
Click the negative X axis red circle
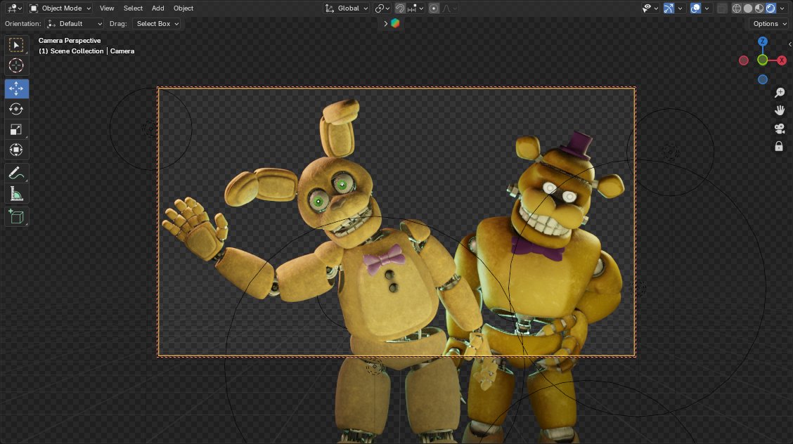(744, 60)
